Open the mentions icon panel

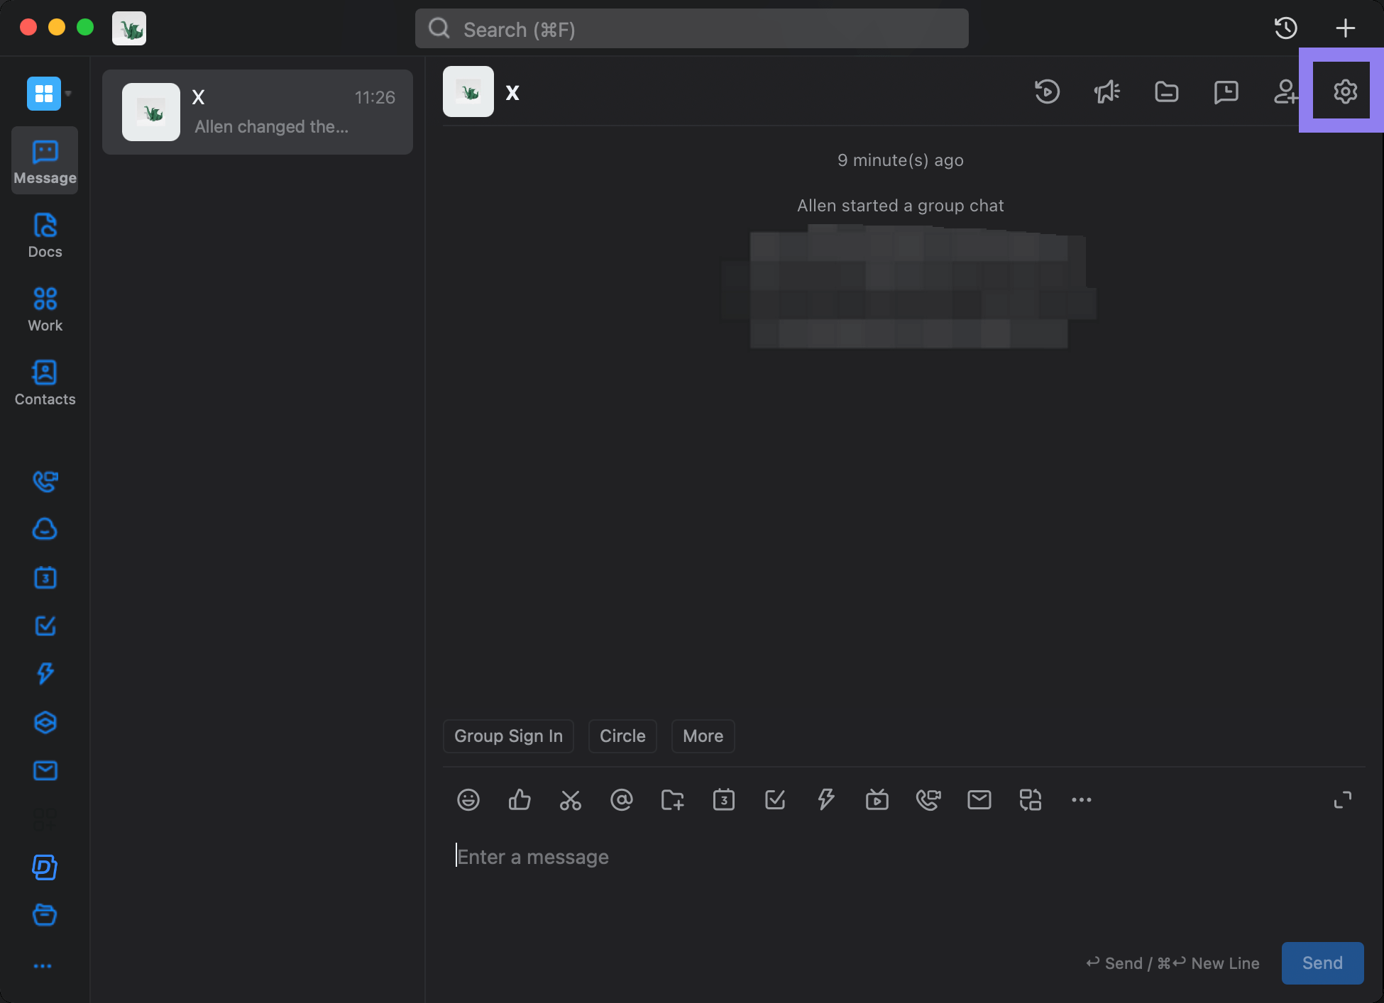point(621,798)
